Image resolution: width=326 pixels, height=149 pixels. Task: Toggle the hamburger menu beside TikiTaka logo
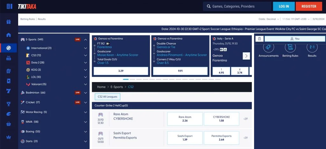(x=9, y=6)
